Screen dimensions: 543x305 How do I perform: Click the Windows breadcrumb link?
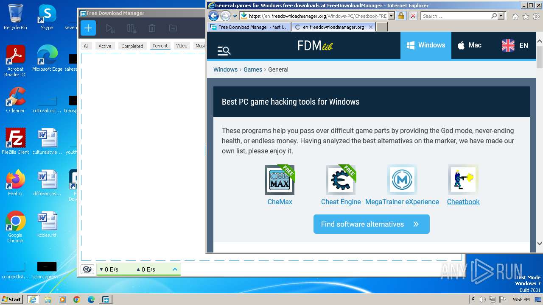225,69
